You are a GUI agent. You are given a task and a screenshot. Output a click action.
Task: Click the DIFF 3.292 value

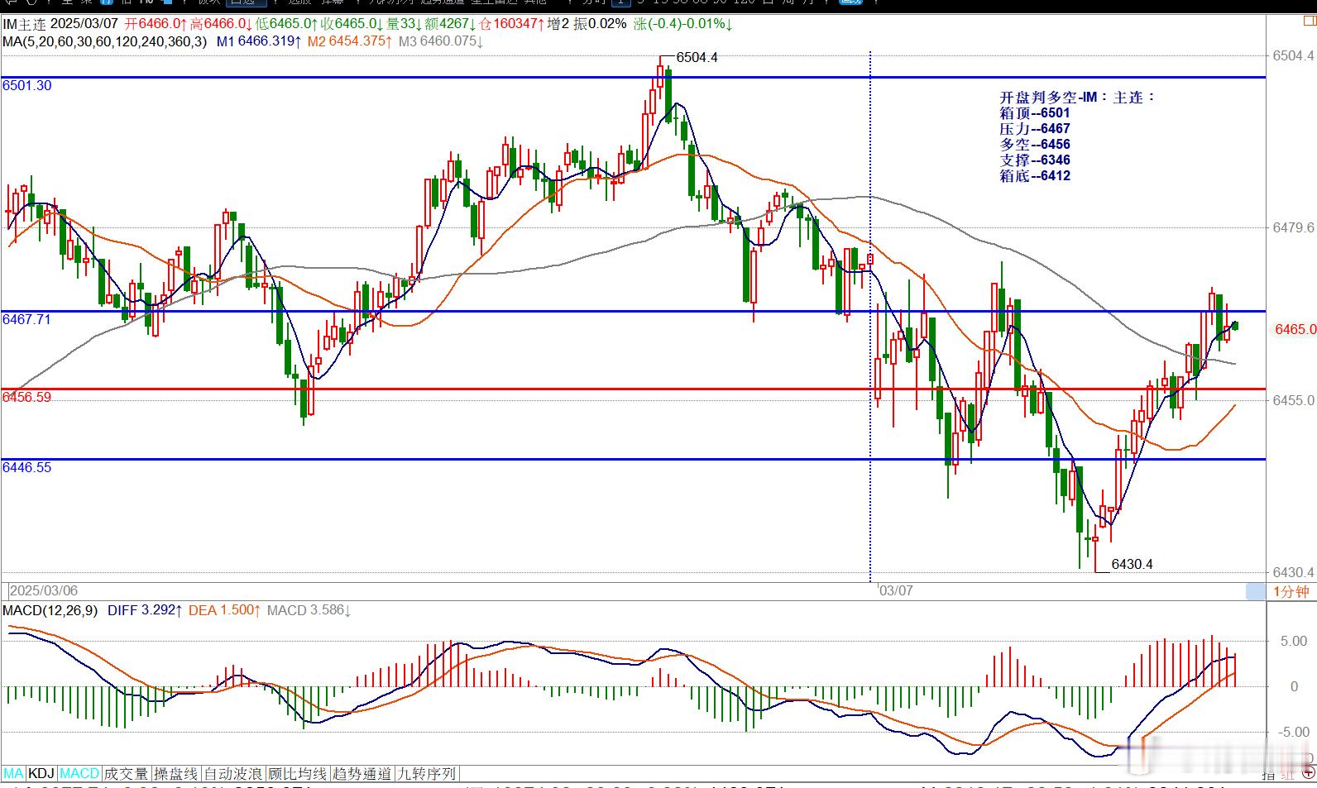144,610
